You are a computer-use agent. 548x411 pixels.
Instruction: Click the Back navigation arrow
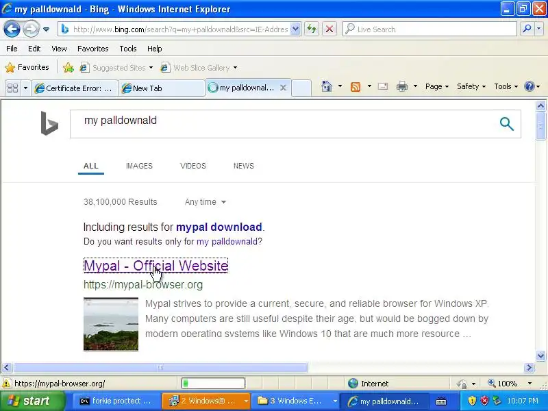tap(12, 29)
